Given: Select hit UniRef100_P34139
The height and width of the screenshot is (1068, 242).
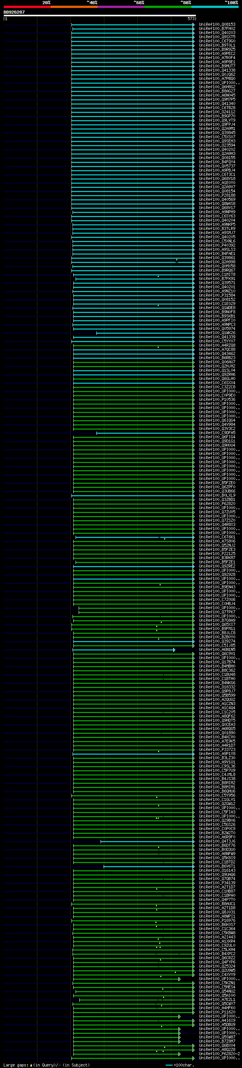Looking at the screenshot, I should (217, 883).
